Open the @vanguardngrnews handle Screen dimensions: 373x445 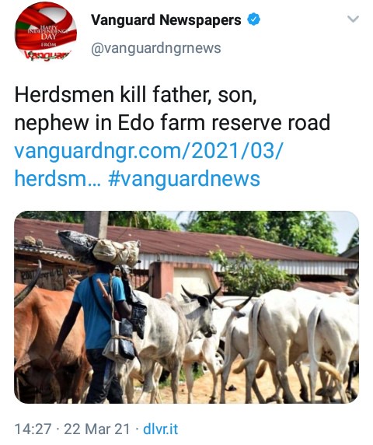(x=156, y=48)
